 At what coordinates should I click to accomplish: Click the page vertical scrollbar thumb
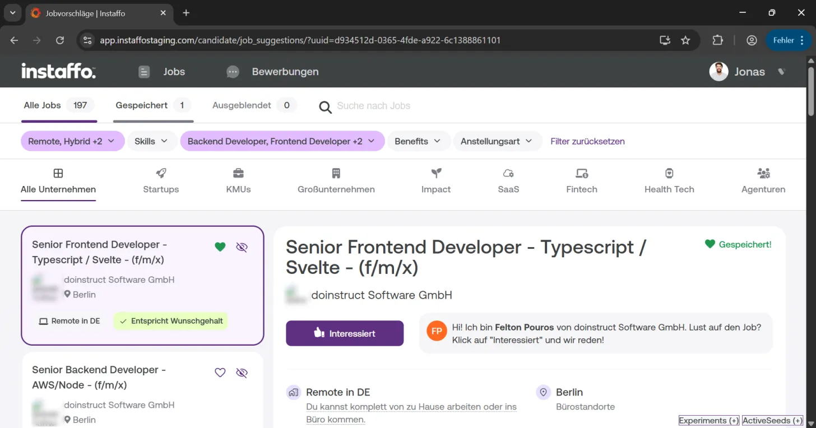click(810, 91)
